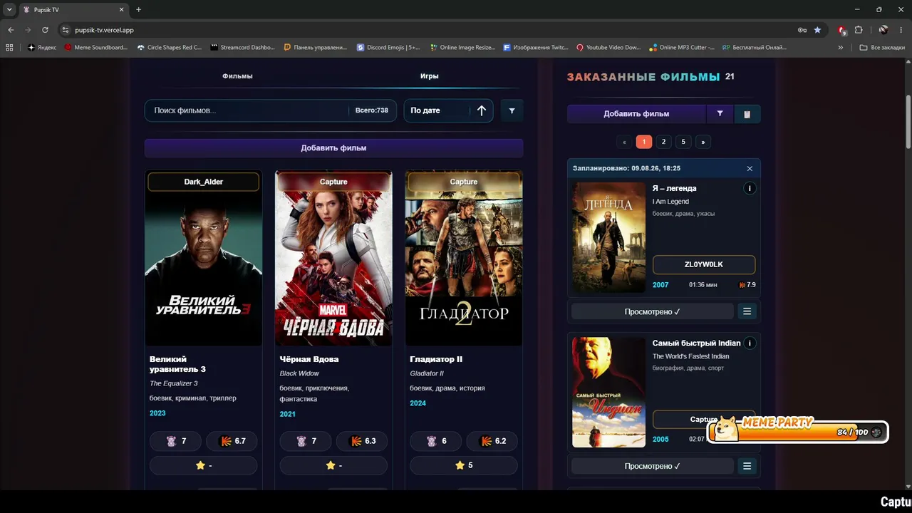Click the address bar showing pupsik-tv.vercel.app
The height and width of the screenshot is (513, 912).
[427, 30]
